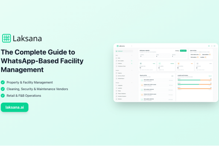
Task: Select the text Property & Facility Management
Action: [x=30, y=82]
